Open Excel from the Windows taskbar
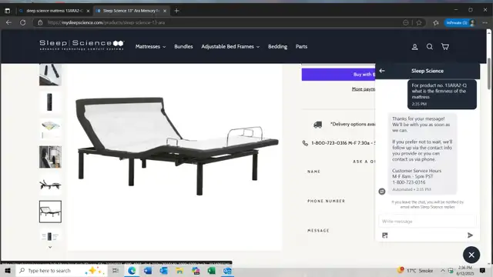Screen dimensions: 493x277 (211, 270)
